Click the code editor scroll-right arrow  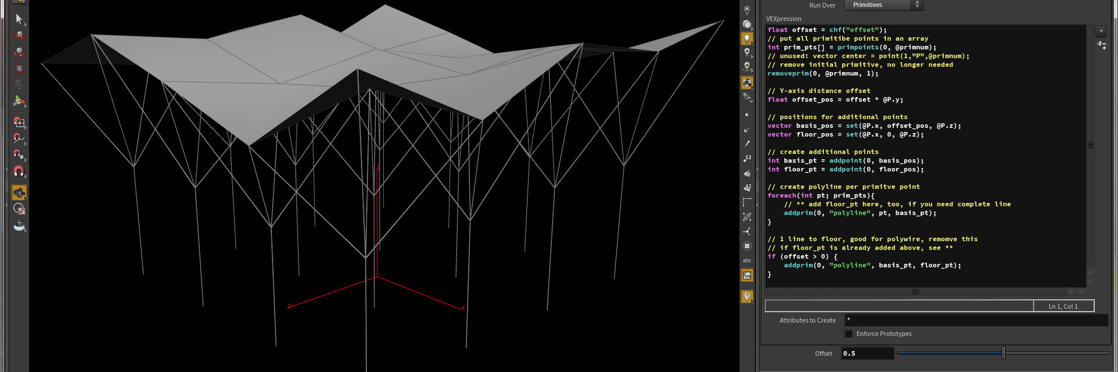coord(1081,292)
